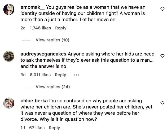This screenshot has height=135, width=167.
Task: Open more options dots on audreysvegancakes comment
Action: [x=76, y=75]
